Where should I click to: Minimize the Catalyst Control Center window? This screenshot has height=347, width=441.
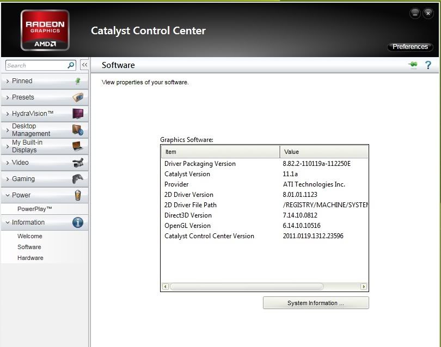pyautogui.click(x=415, y=13)
